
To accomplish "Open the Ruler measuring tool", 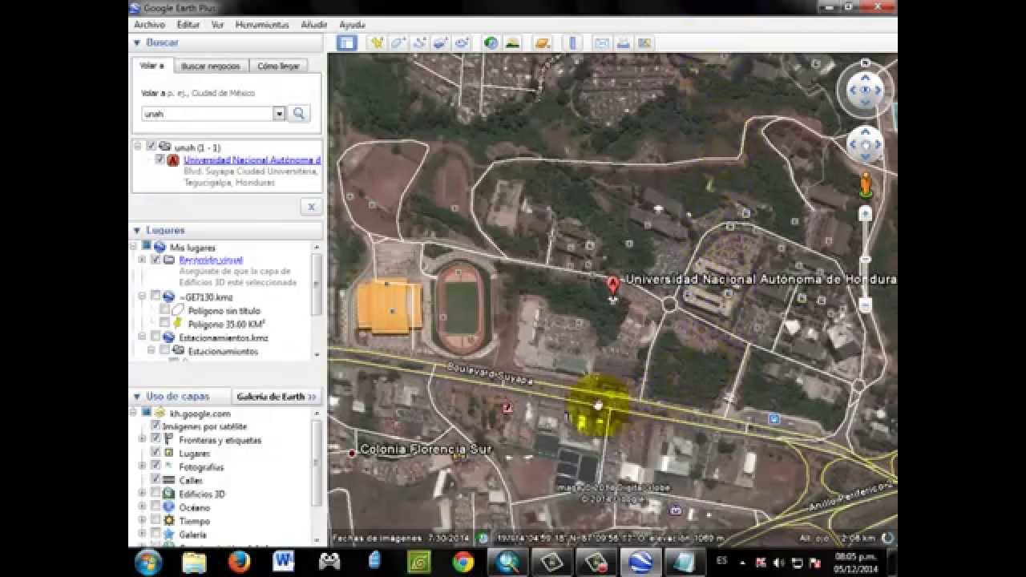I will [x=572, y=43].
